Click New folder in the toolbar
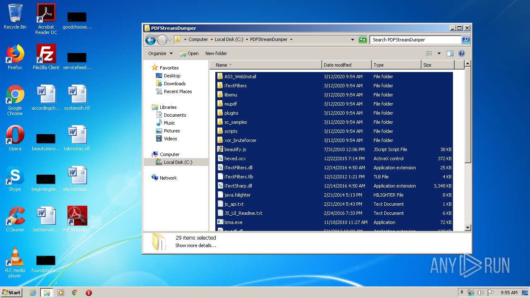 [216, 53]
